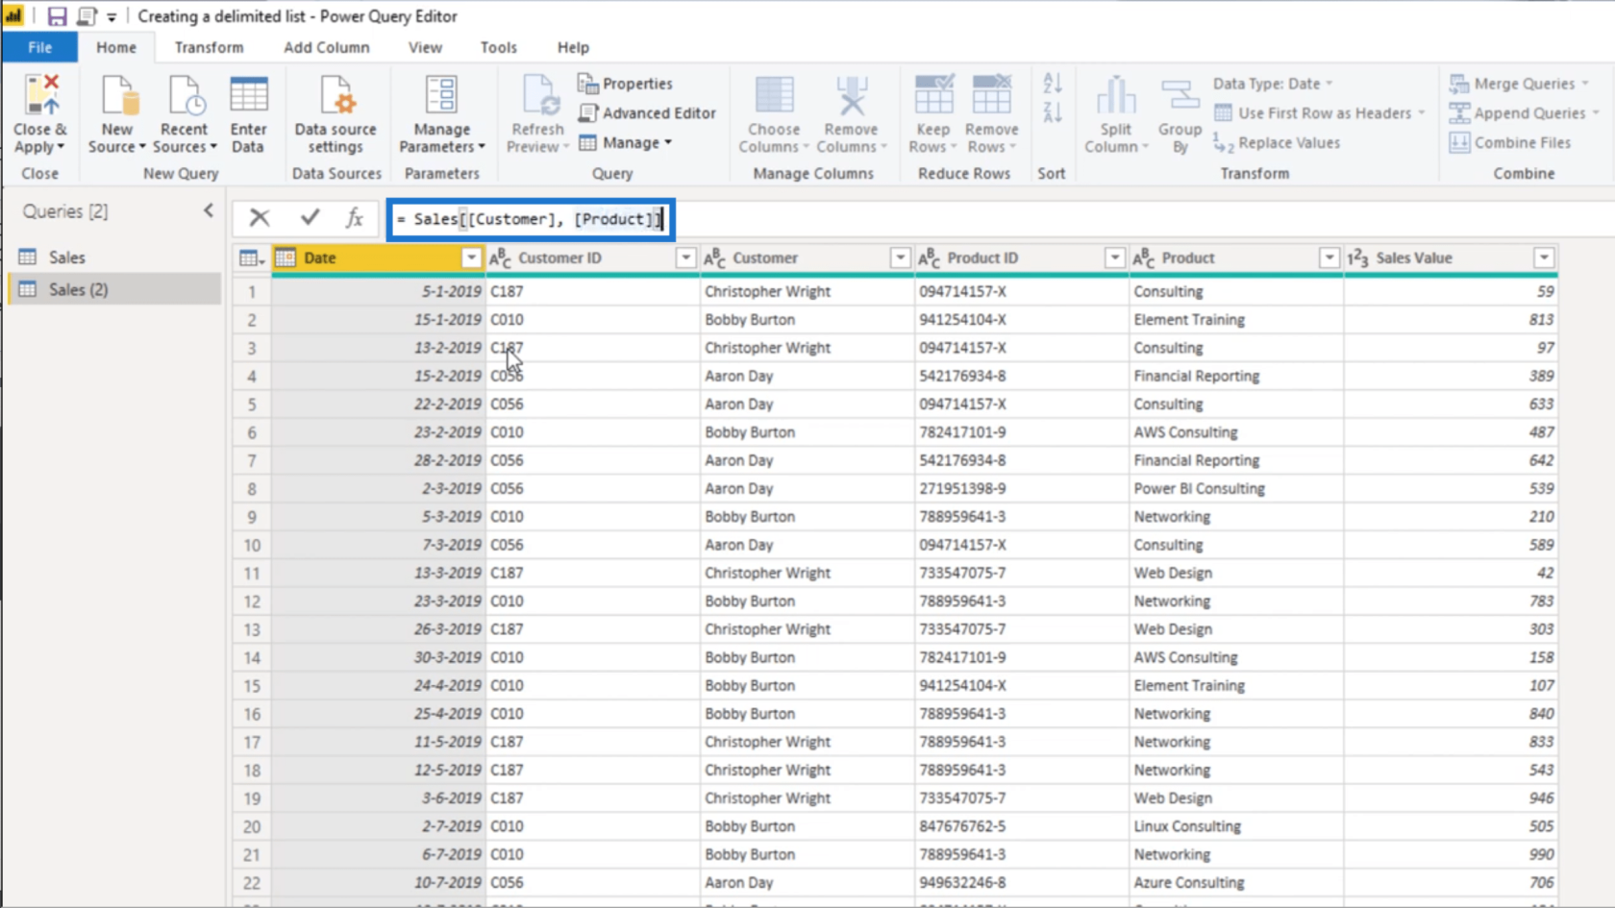Screen dimensions: 1615x908
Task: Click Date cell 5-1-2019
Action: (379, 291)
